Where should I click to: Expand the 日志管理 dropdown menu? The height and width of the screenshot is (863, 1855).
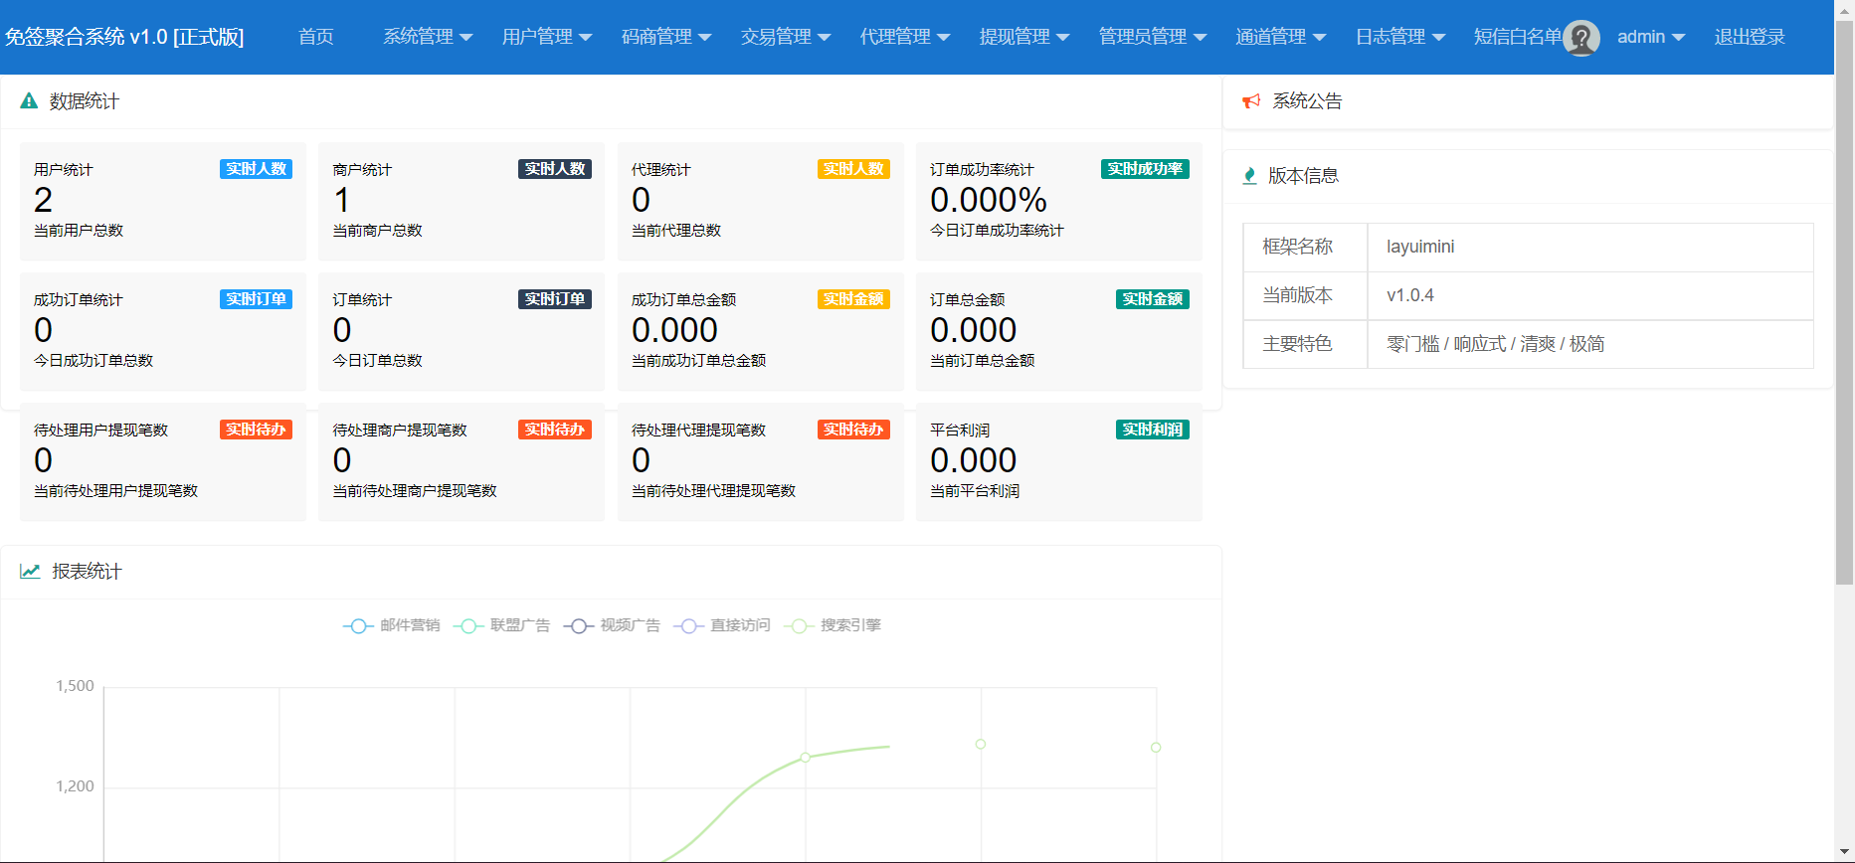1400,37
